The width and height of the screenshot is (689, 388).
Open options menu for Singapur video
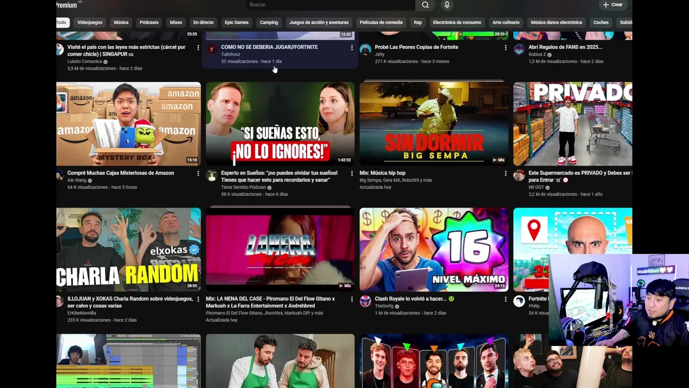[198, 48]
